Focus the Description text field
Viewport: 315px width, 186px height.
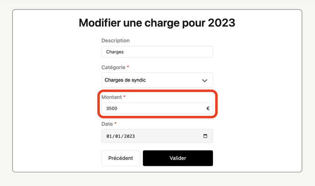point(157,52)
